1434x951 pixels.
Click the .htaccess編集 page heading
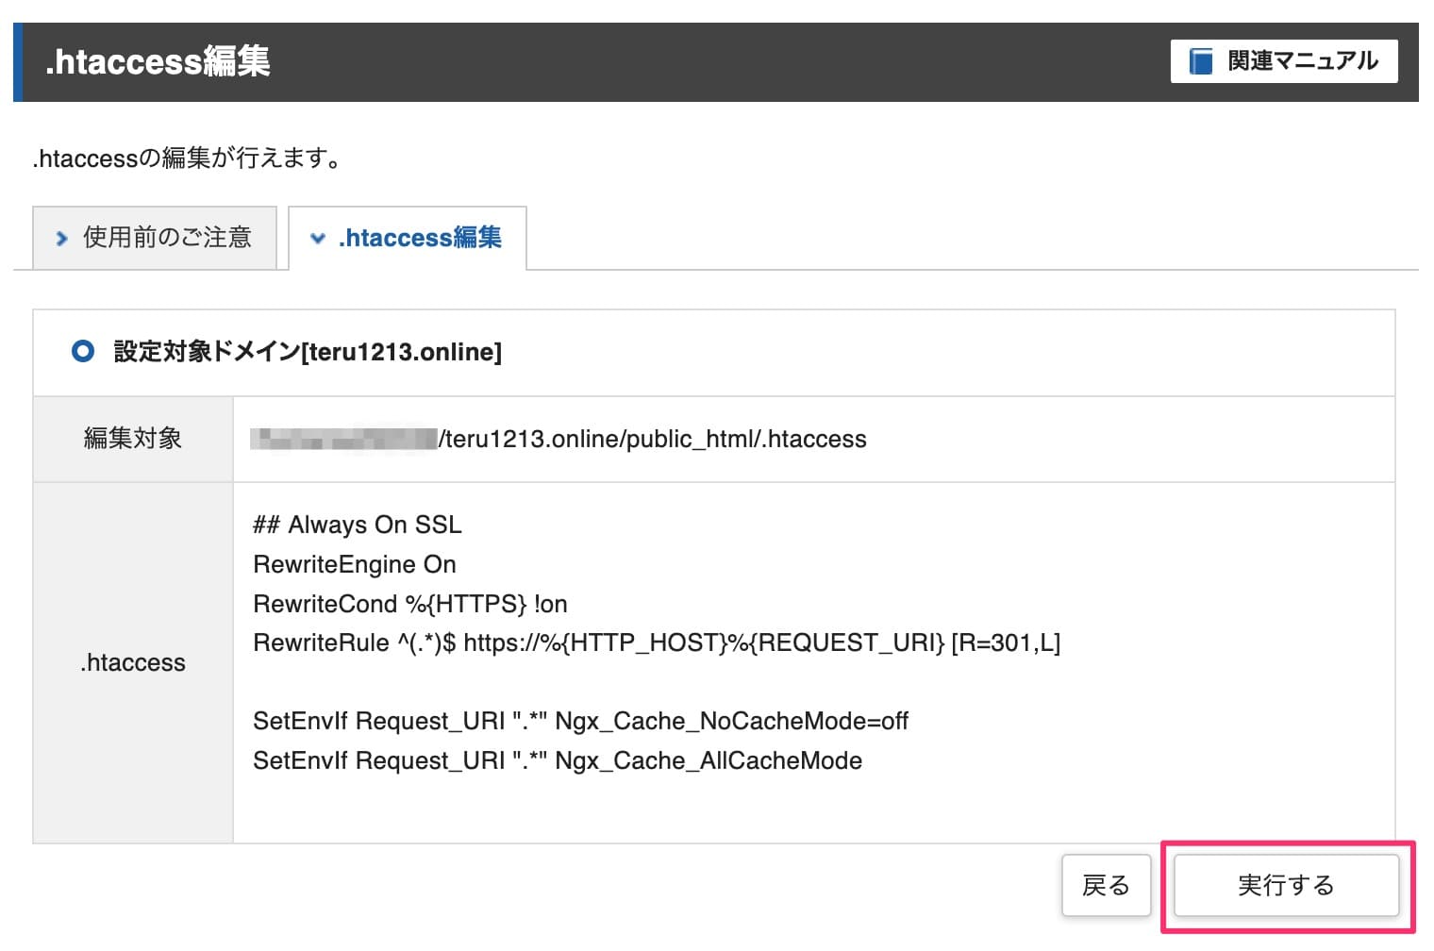point(156,60)
